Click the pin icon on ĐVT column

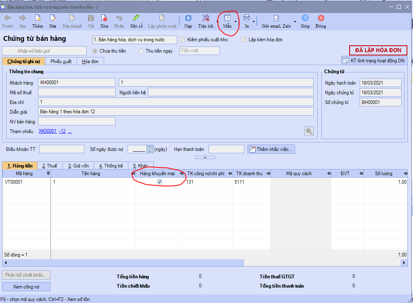[361, 174]
